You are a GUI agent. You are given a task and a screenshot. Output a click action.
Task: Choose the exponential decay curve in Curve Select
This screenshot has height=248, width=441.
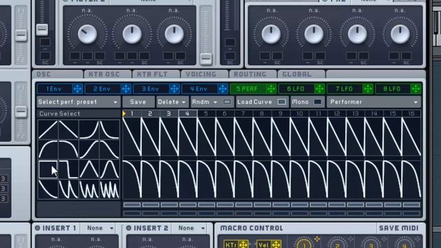point(110,130)
